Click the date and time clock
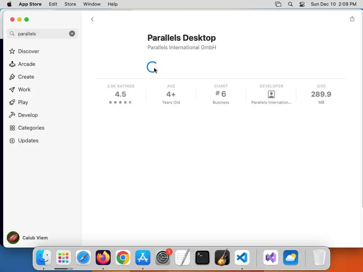 (x=334, y=4)
